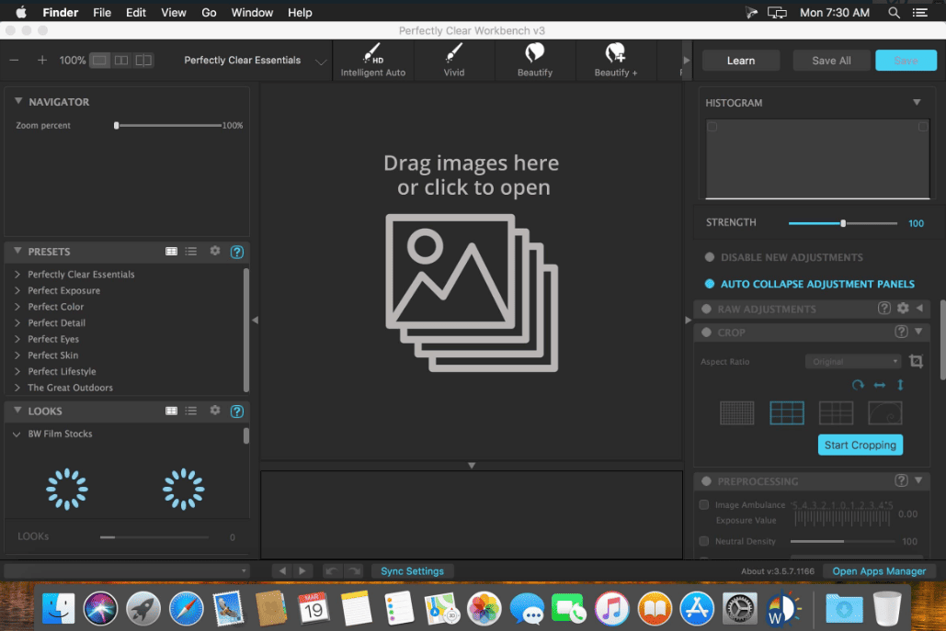The image size is (946, 631).
Task: Collapse the Navigator panel
Action: [x=18, y=101]
